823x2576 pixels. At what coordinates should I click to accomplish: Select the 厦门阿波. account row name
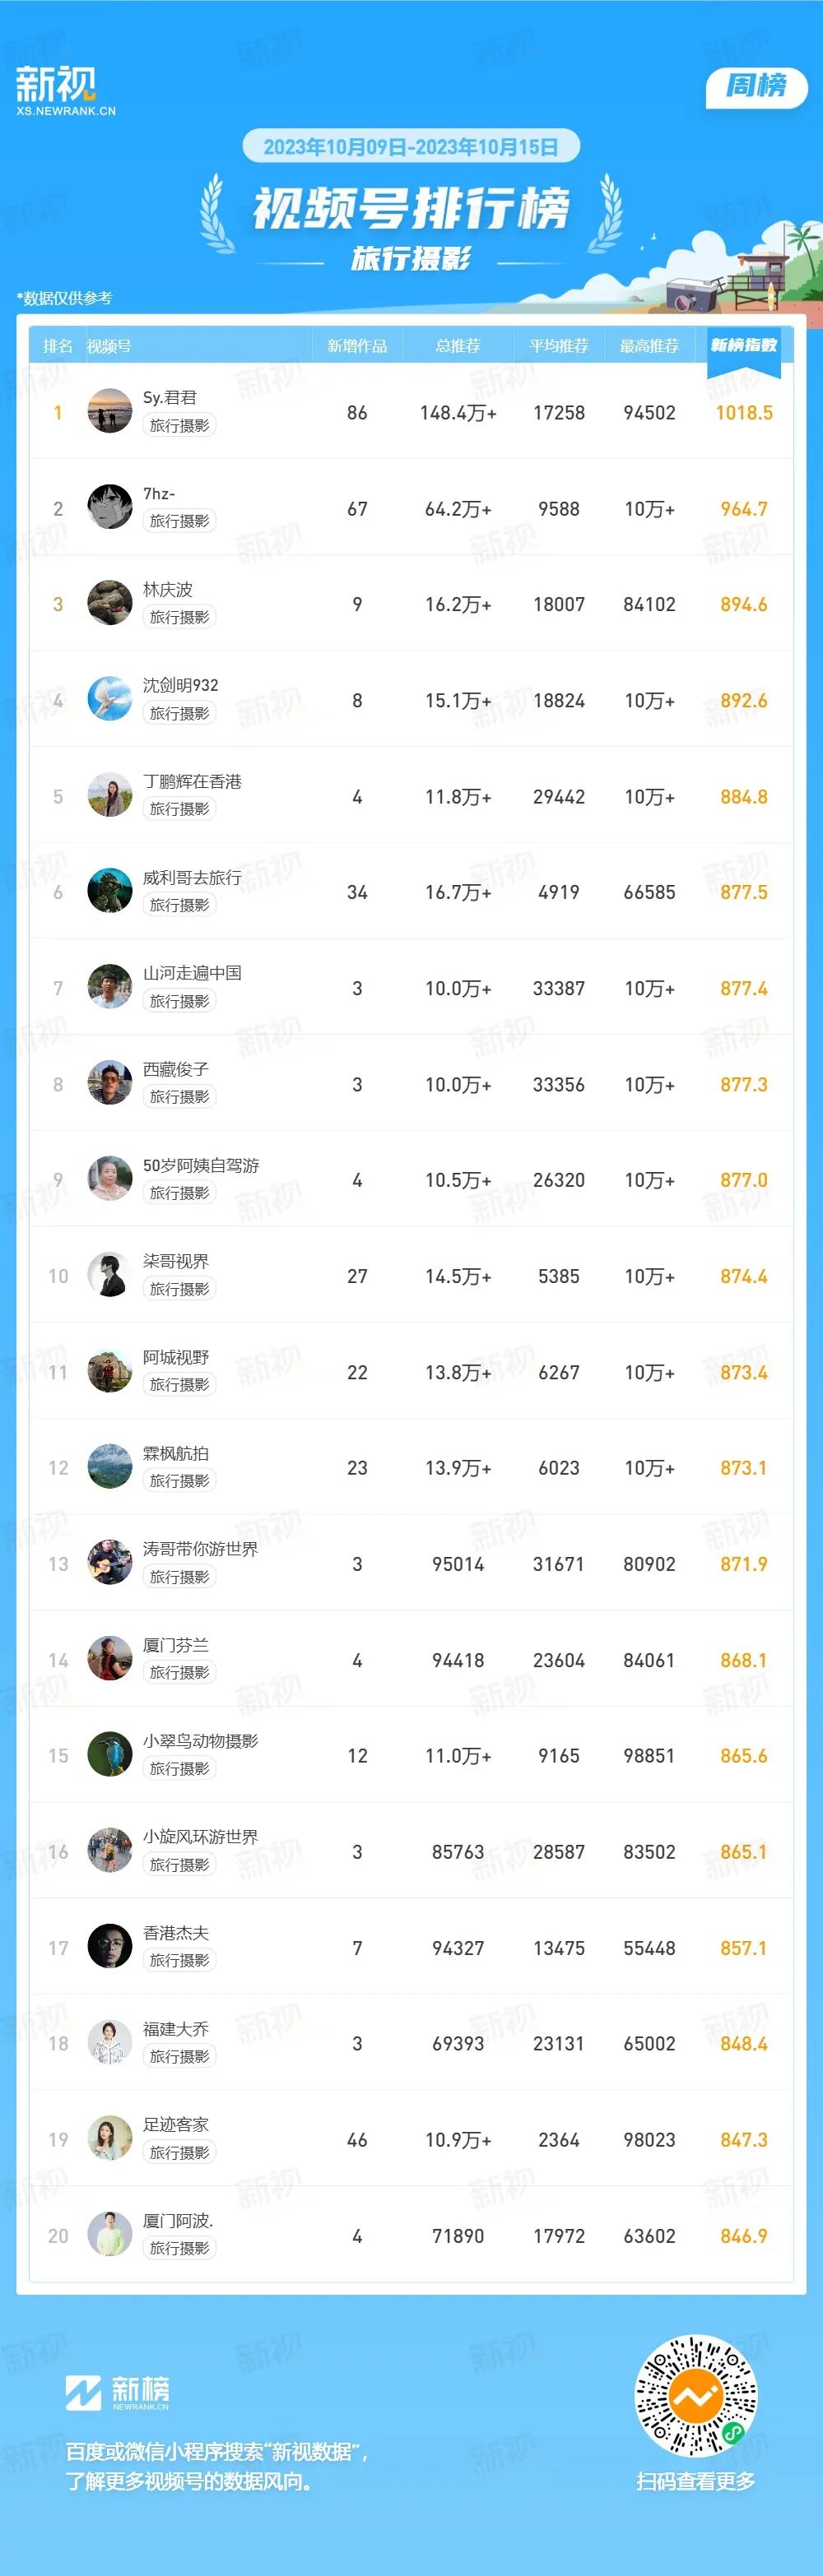click(x=179, y=2220)
